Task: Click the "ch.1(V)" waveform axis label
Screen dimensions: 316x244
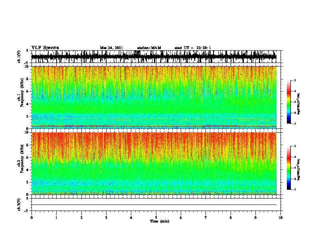Action: 19,57
